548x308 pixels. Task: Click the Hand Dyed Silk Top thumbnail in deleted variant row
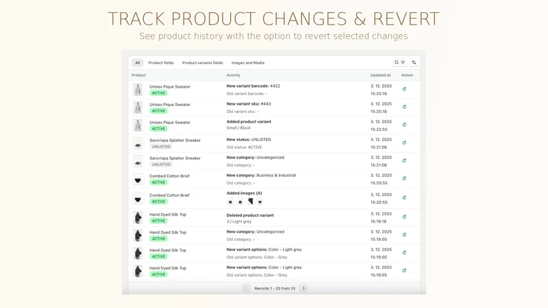(138, 218)
